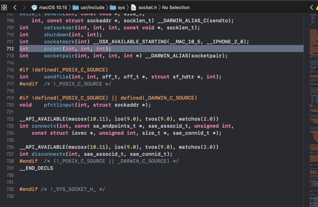Jump to previous issue with left chevron
Image resolution: width=318 pixels, height=207 pixels.
point(311,7)
